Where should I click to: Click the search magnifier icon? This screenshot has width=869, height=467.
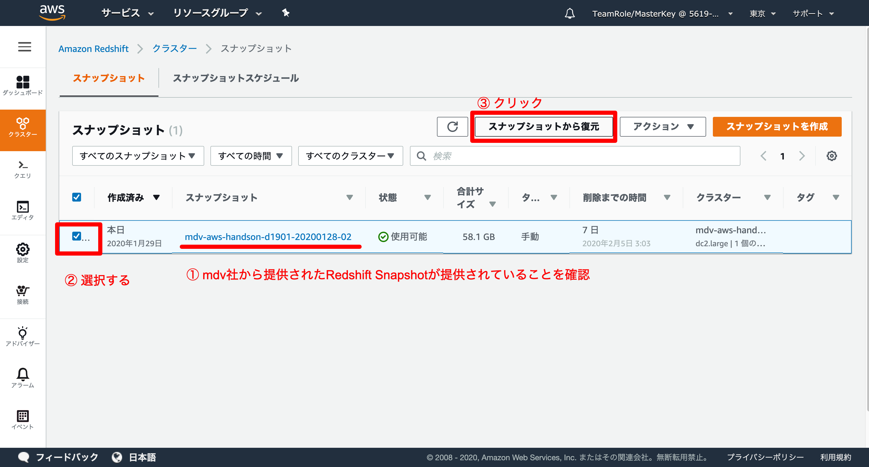(421, 156)
